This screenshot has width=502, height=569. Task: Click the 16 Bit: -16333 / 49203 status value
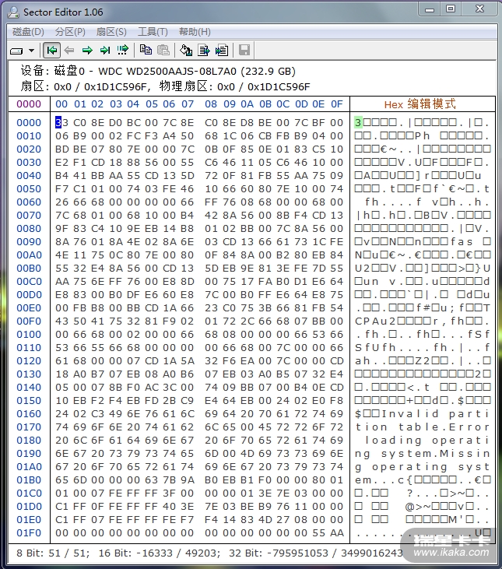coord(160,553)
